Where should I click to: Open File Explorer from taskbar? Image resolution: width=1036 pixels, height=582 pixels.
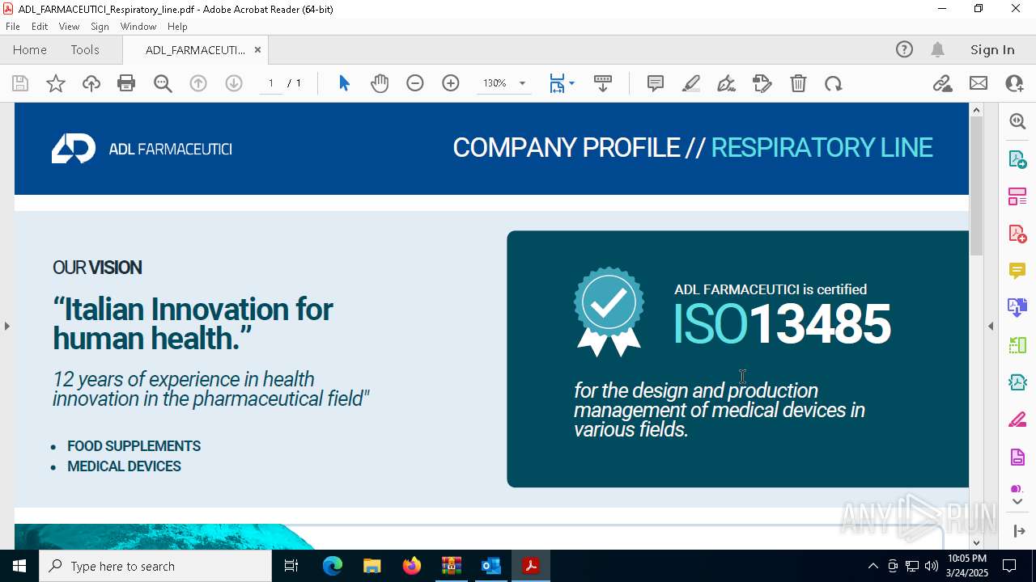pyautogui.click(x=372, y=566)
